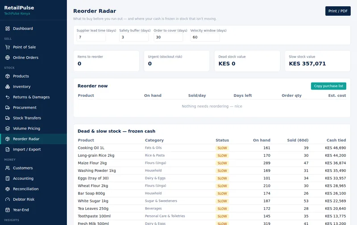Click the Returns & Damages undo icon

pos(8,97)
